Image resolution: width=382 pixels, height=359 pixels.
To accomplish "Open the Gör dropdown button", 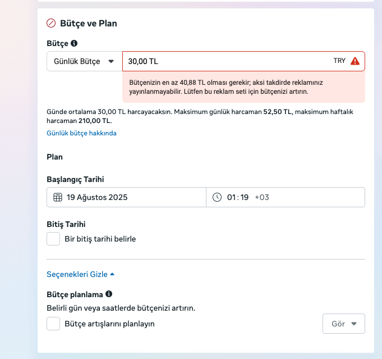I will click(x=344, y=324).
